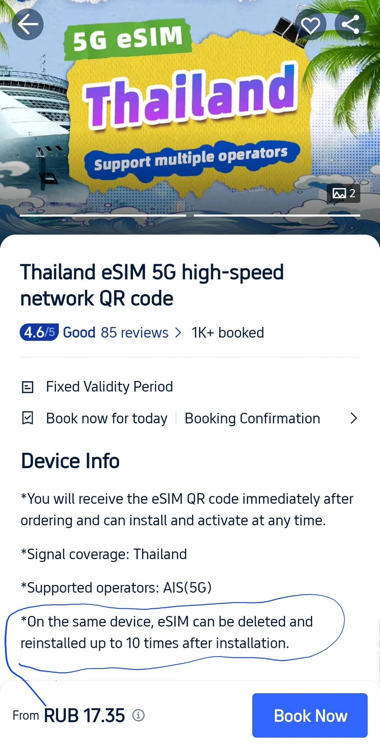The width and height of the screenshot is (380, 750).
Task: Tap the price info circle icon
Action: [x=138, y=715]
